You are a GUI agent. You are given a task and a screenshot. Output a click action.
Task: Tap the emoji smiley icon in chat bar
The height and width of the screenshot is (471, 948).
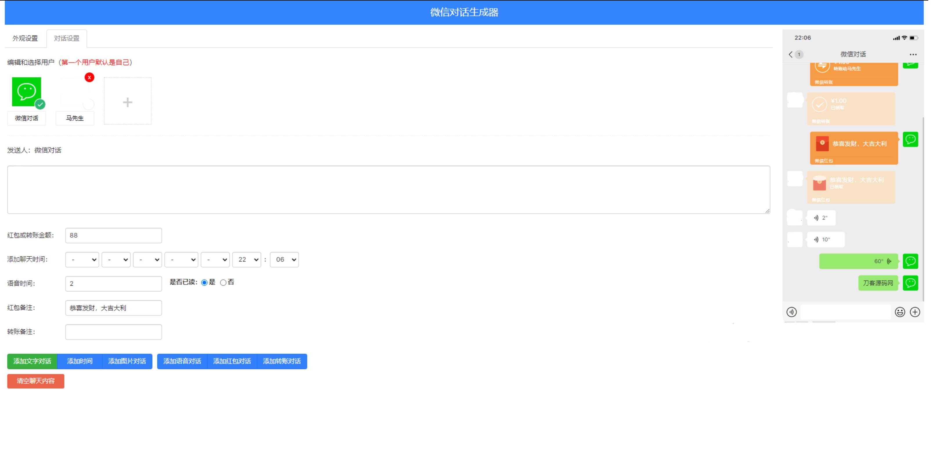coord(900,312)
